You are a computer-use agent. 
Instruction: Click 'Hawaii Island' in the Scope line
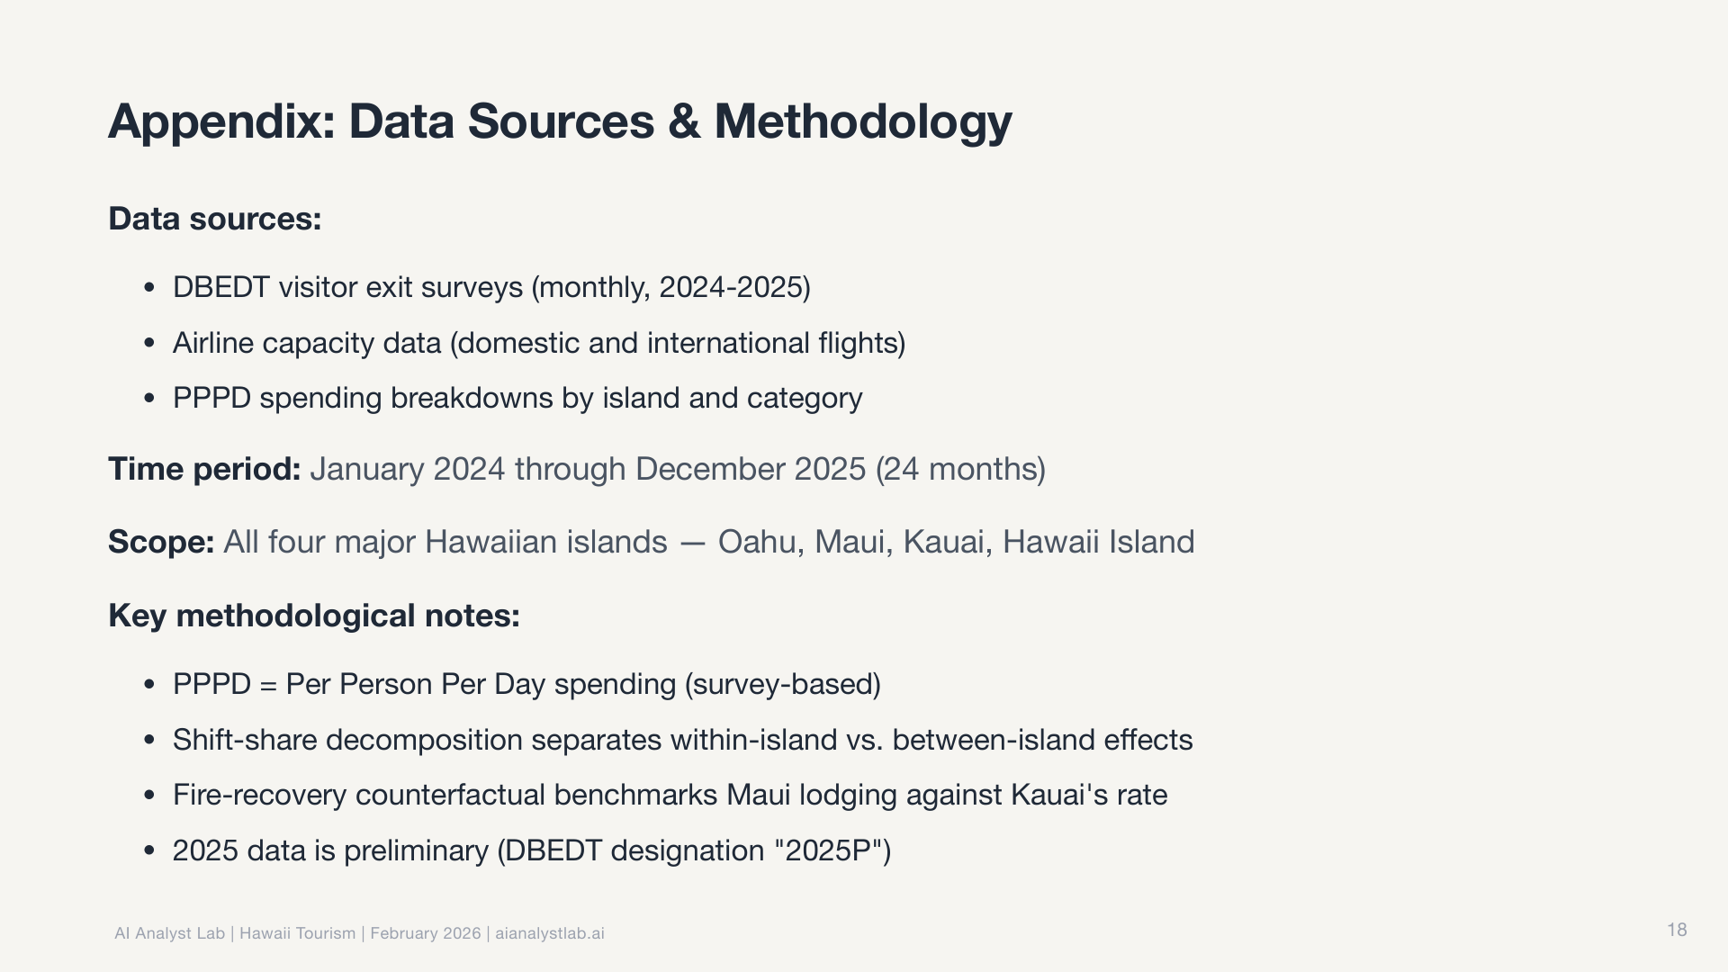click(x=1098, y=542)
